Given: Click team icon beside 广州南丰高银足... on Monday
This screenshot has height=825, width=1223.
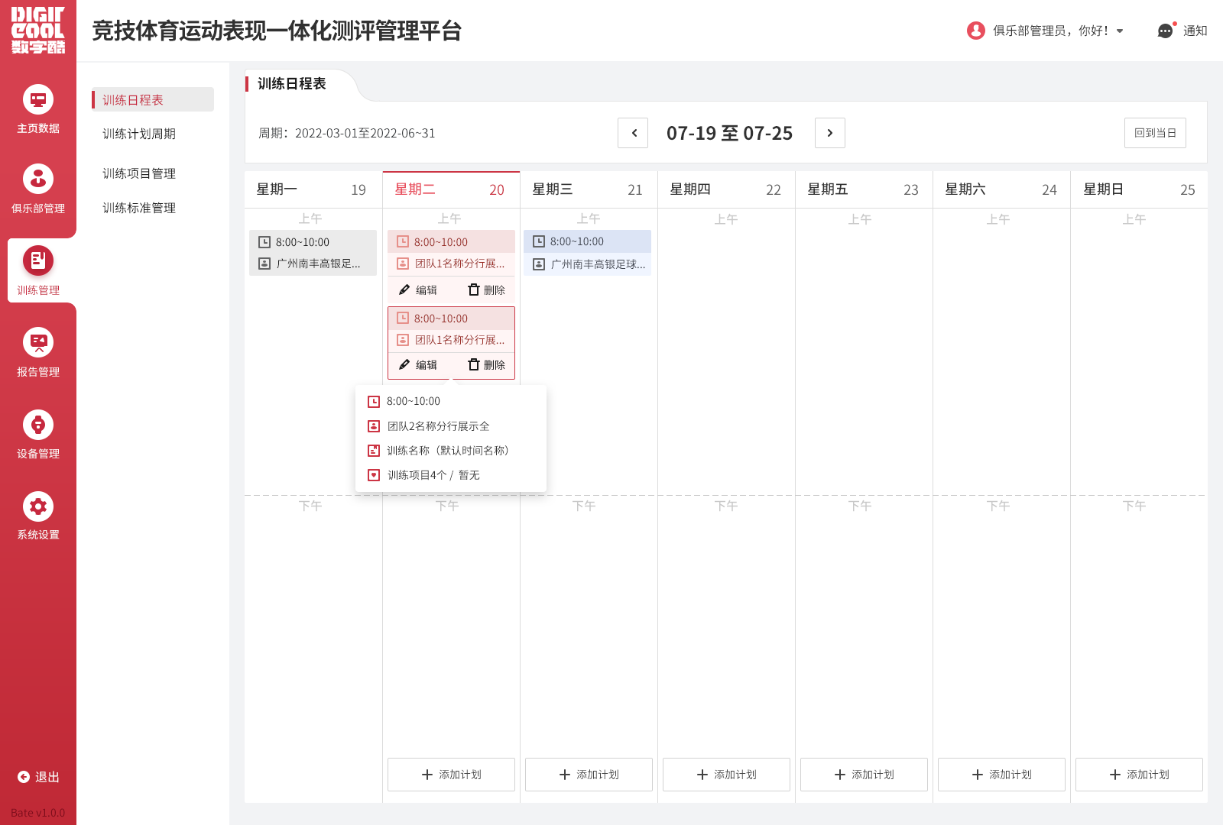Looking at the screenshot, I should pos(264,264).
